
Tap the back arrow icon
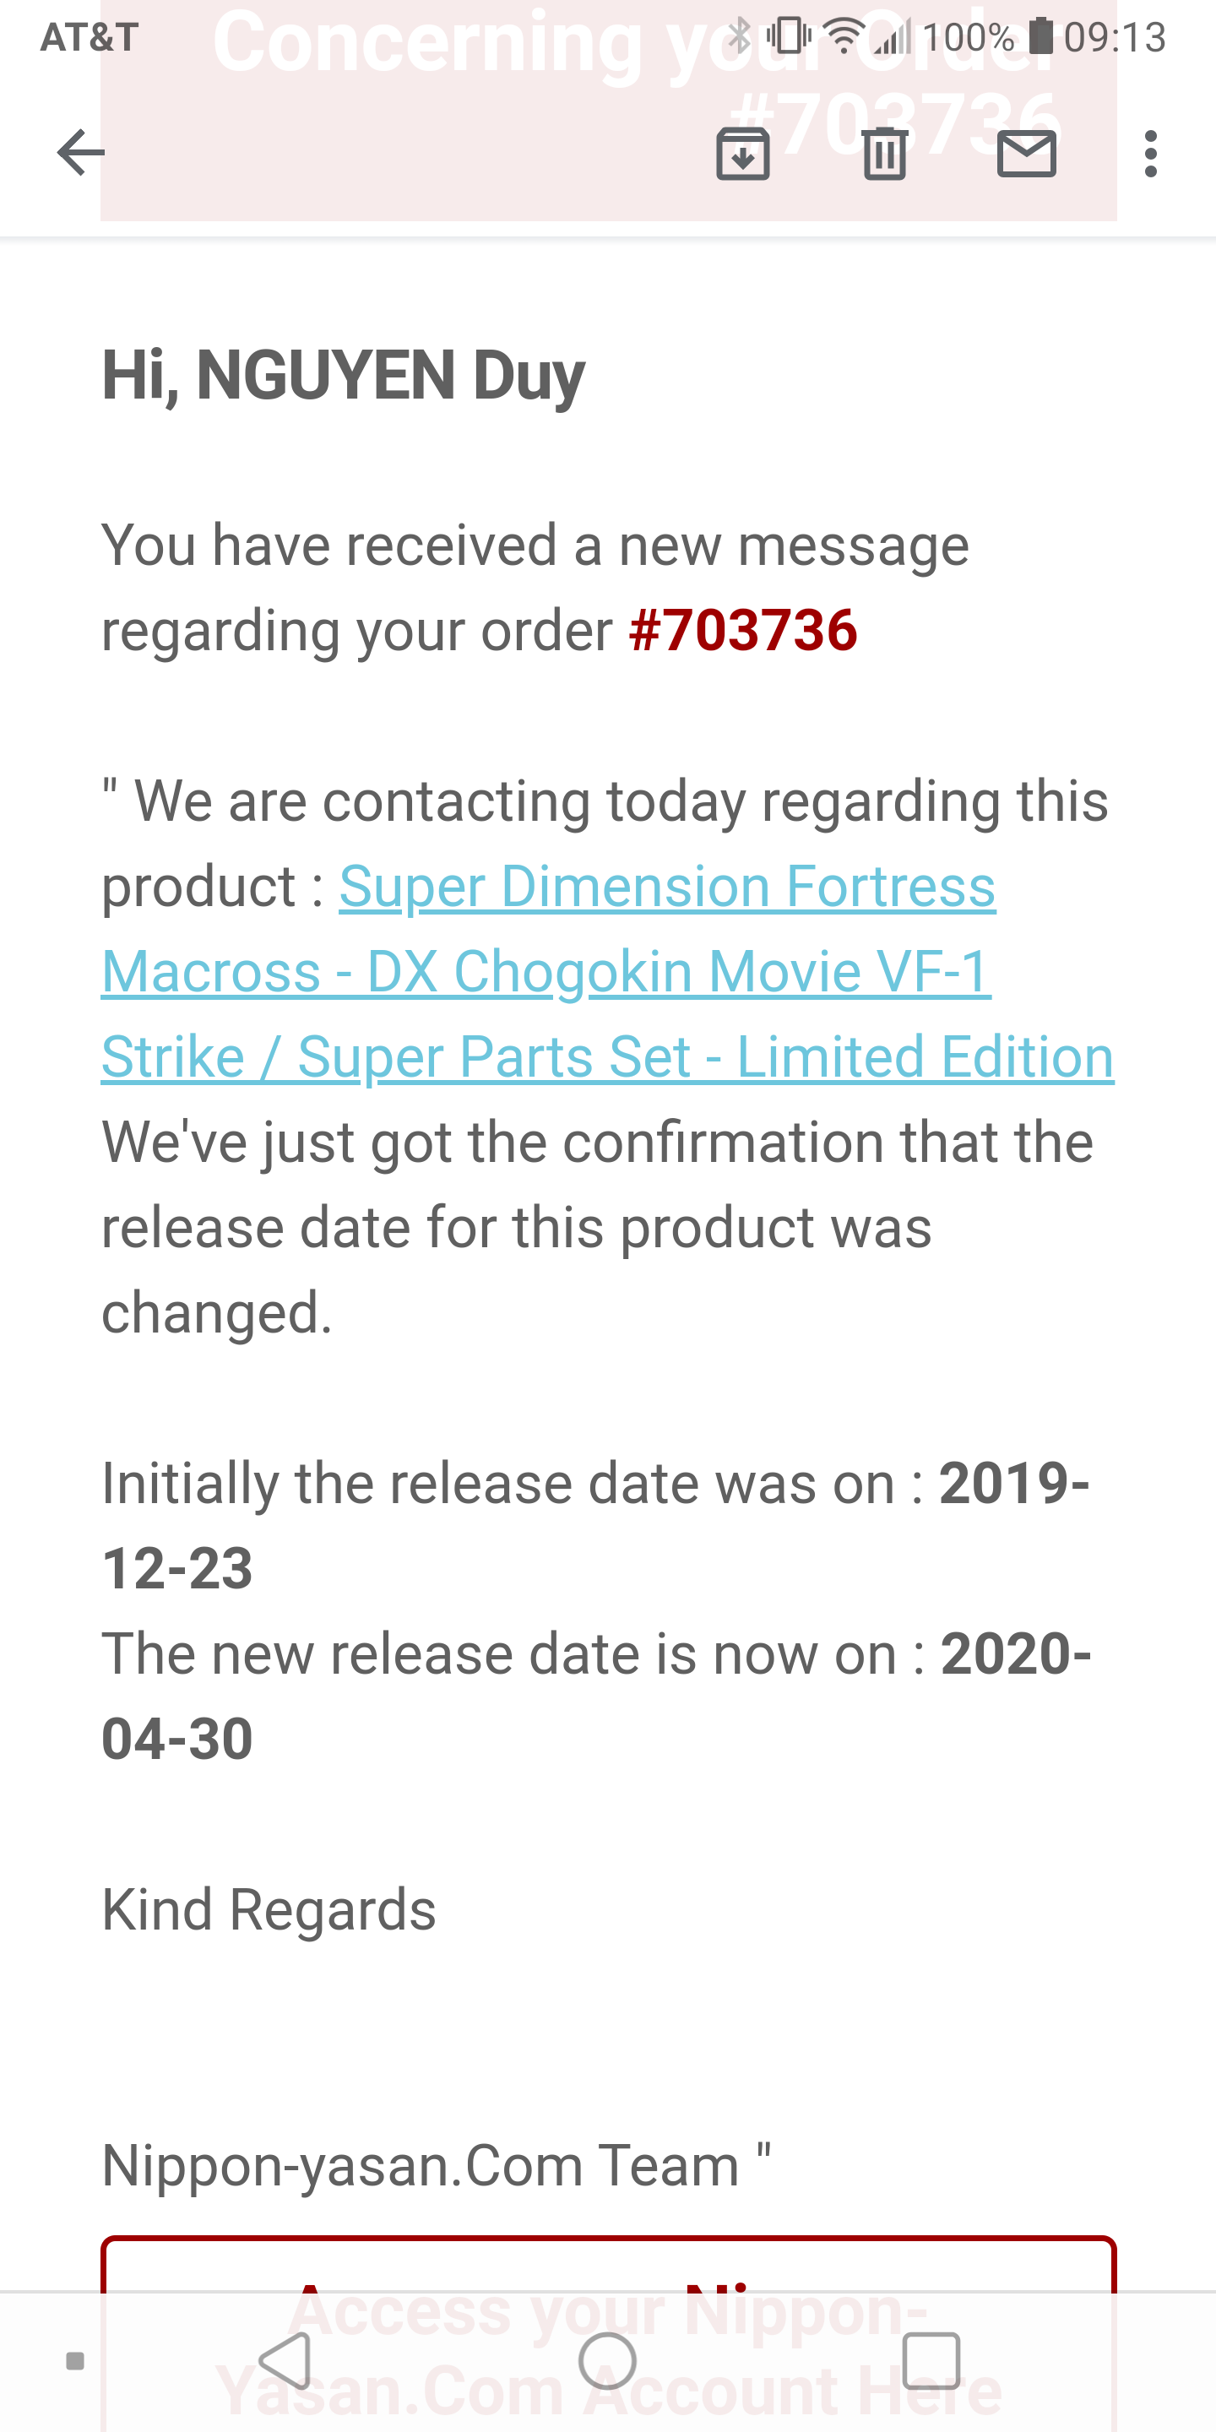pyautogui.click(x=81, y=153)
